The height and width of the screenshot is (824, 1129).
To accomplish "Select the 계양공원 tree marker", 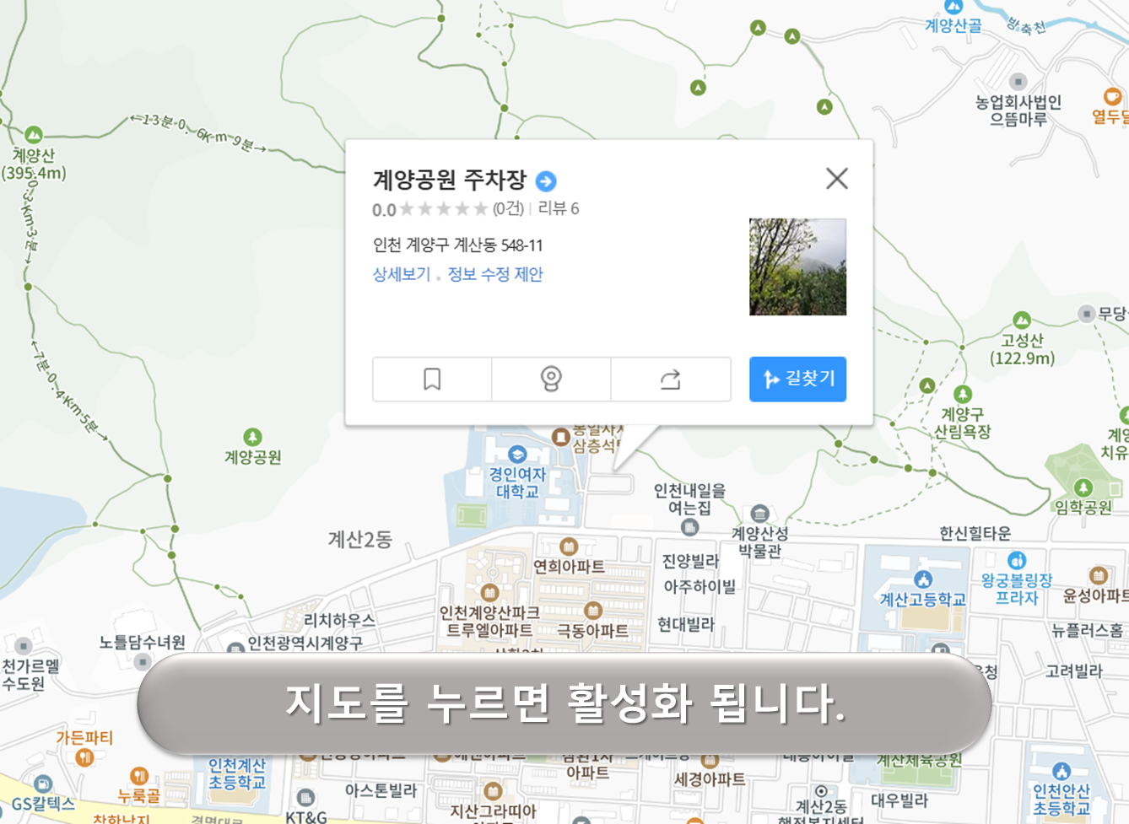I will 251,438.
